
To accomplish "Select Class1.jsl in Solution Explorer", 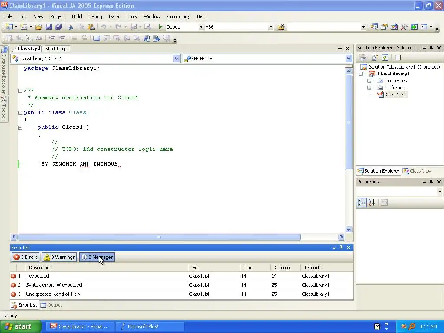I will click(x=395, y=95).
